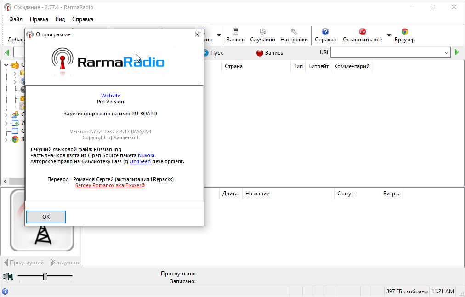Select the refresh window icon in tree
This screenshot has height=297, width=465.
(15, 123)
